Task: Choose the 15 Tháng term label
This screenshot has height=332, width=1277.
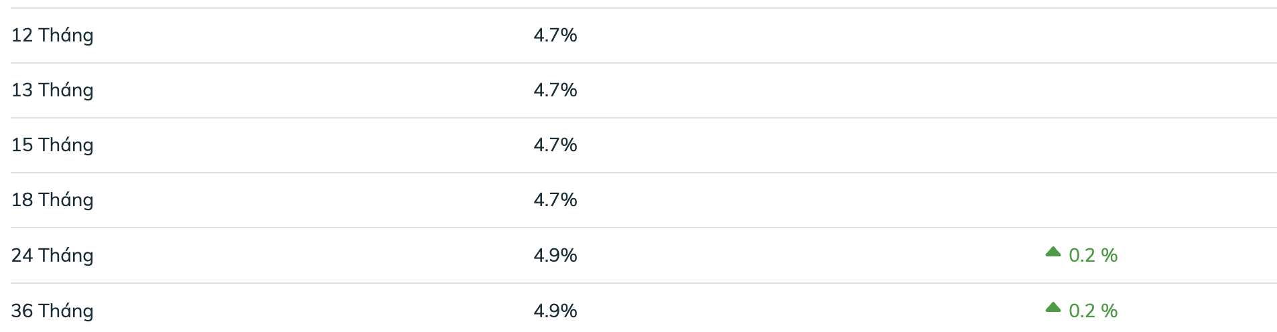Action: point(52,145)
